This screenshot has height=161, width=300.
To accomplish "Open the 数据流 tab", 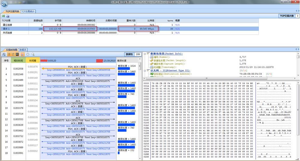I will click(x=23, y=50).
